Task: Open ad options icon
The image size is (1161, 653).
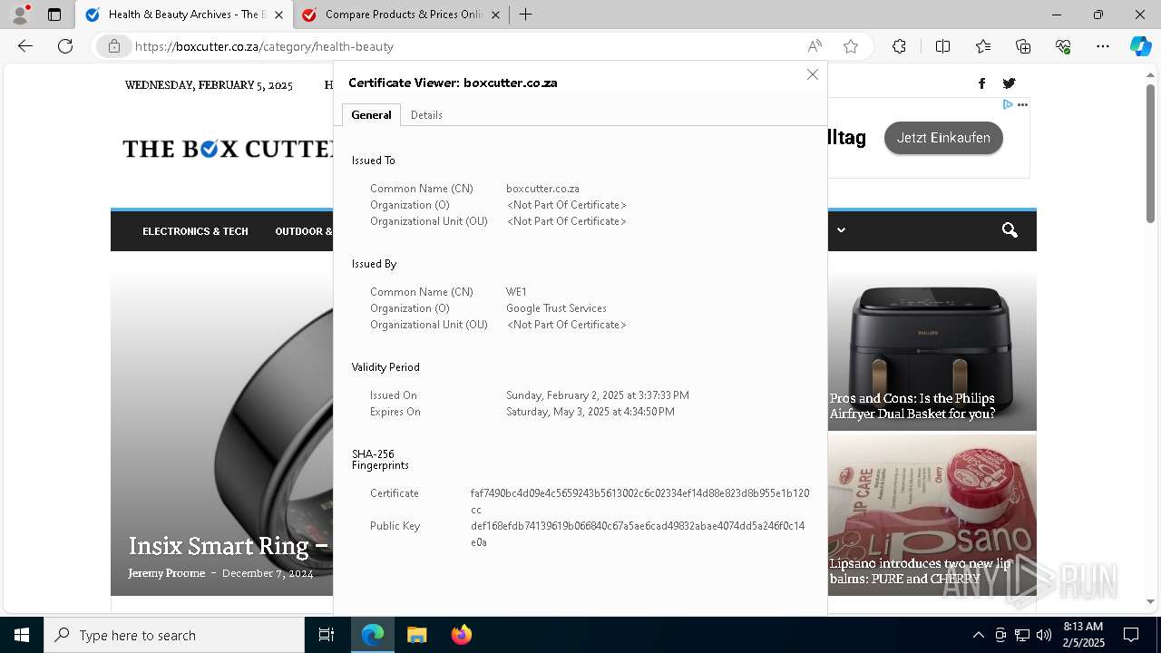Action: pos(1022,105)
